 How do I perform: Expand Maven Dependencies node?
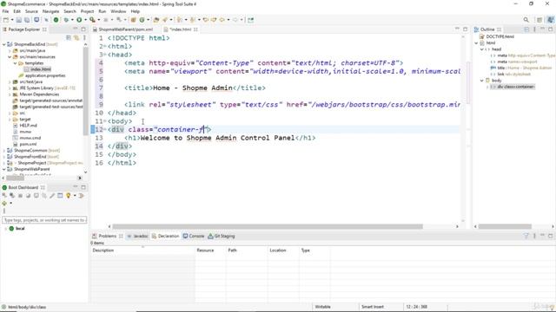click(x=10, y=94)
